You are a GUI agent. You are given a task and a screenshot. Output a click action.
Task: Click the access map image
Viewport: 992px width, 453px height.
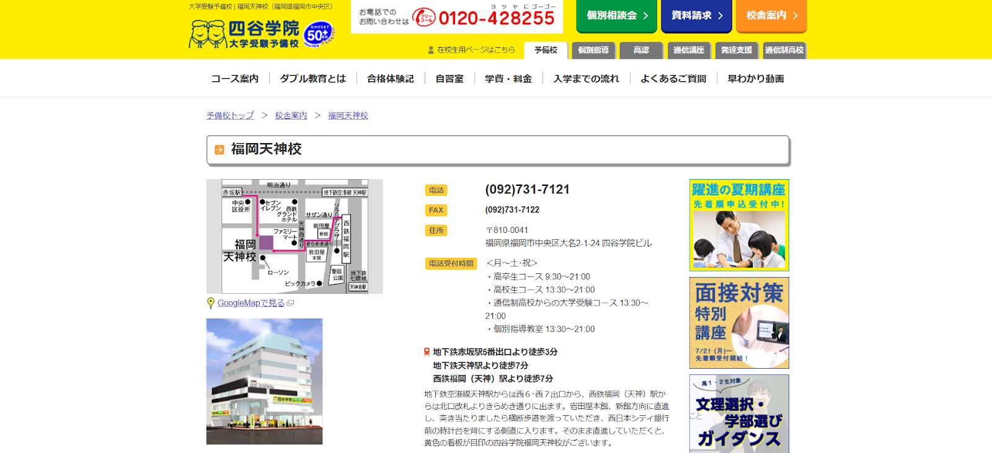(294, 236)
